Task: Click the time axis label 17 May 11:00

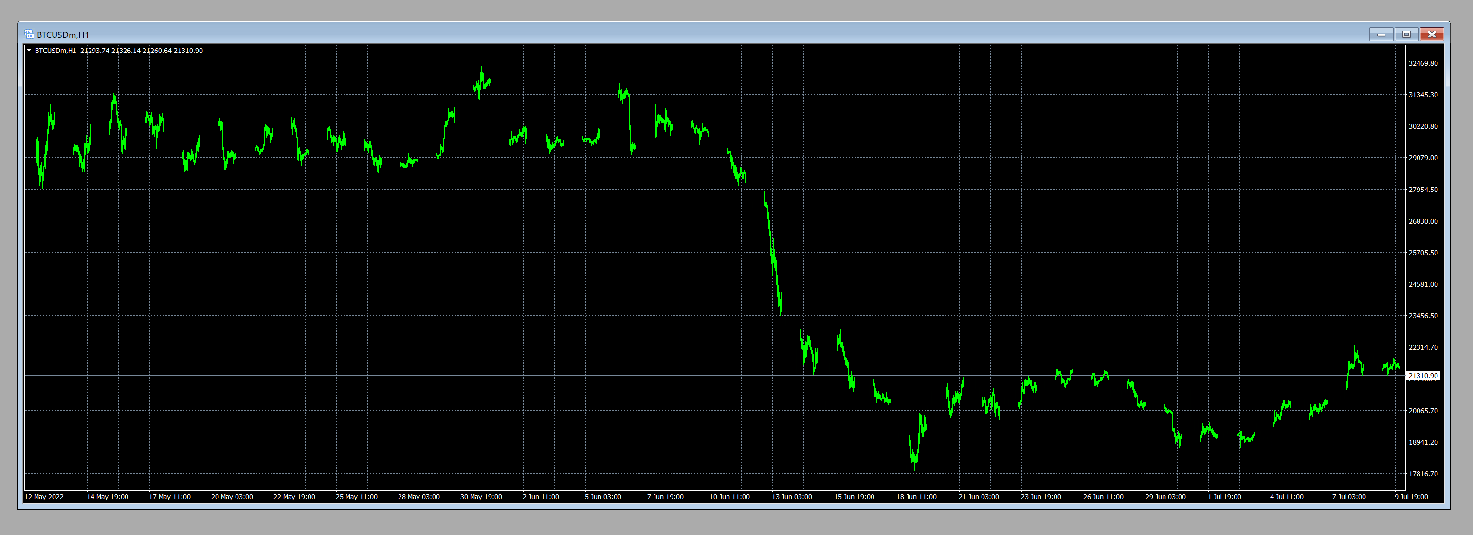Action: (x=170, y=497)
